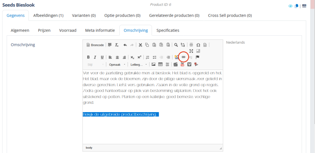Insert a video with clapperboard icon

point(175,65)
